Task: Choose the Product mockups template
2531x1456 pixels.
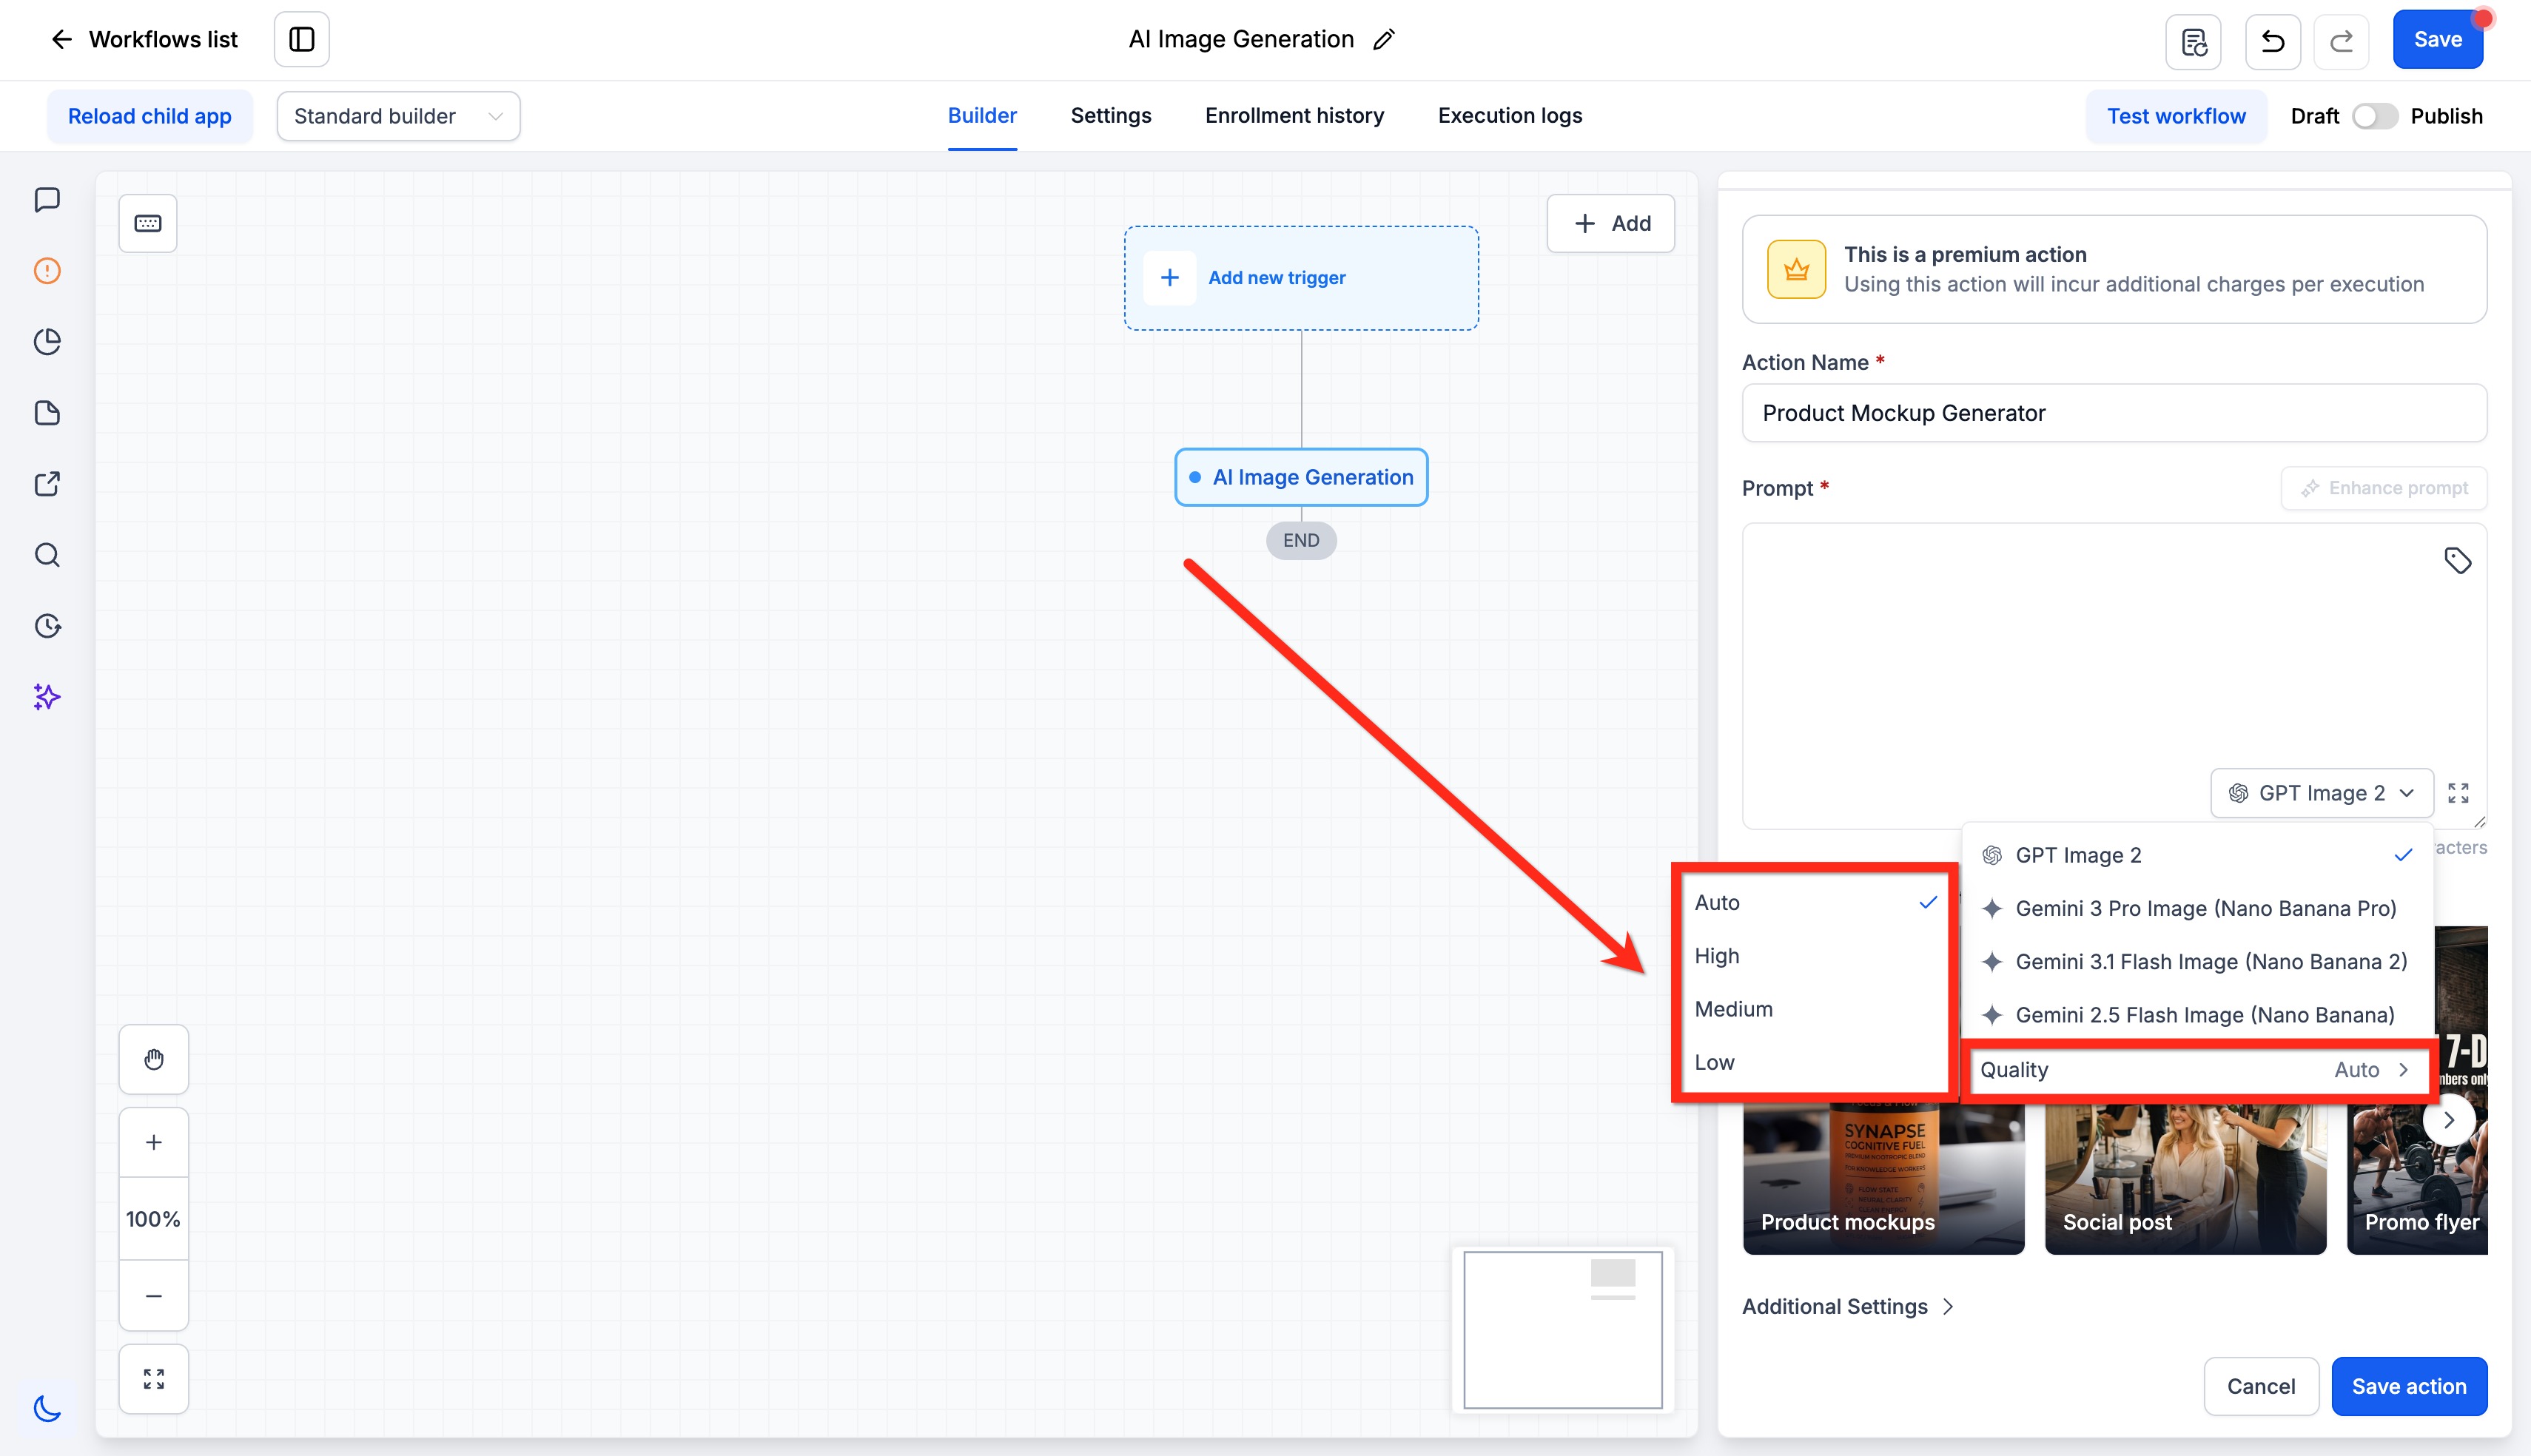Action: 1883,1180
